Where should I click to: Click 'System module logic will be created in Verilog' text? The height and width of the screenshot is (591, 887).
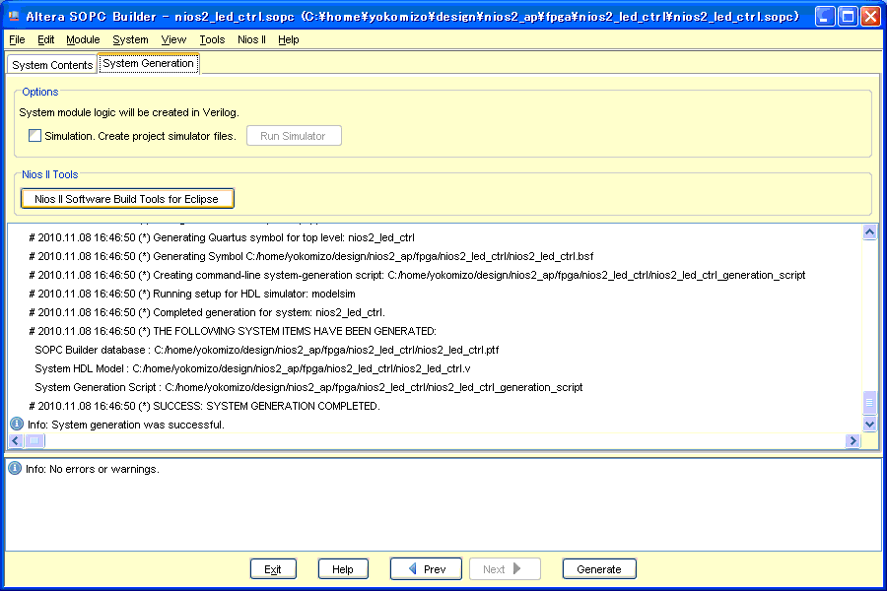[129, 112]
